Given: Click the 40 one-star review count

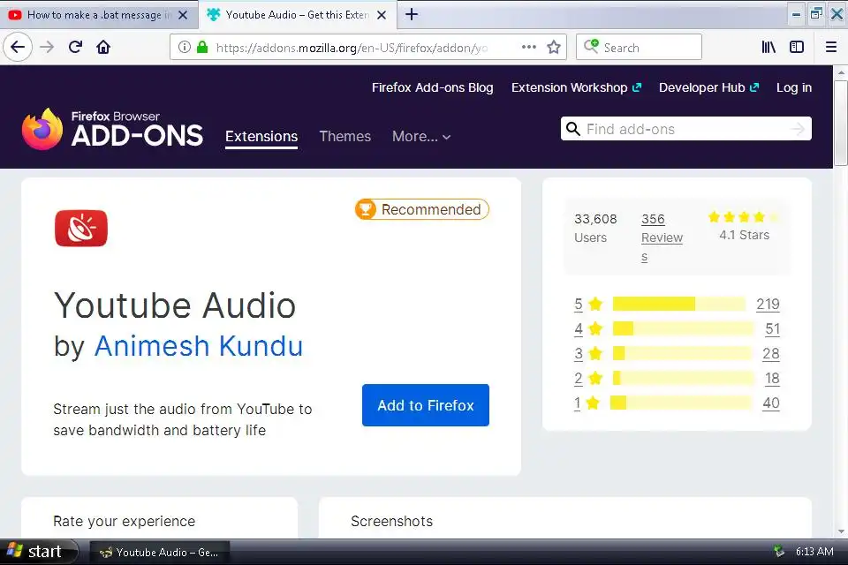Looking at the screenshot, I should click(x=770, y=403).
